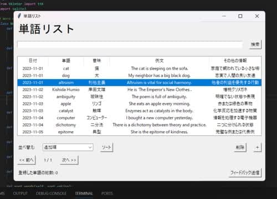Click the feather icon in the title bar
Screen dimensions: 277x199
[19, 16]
